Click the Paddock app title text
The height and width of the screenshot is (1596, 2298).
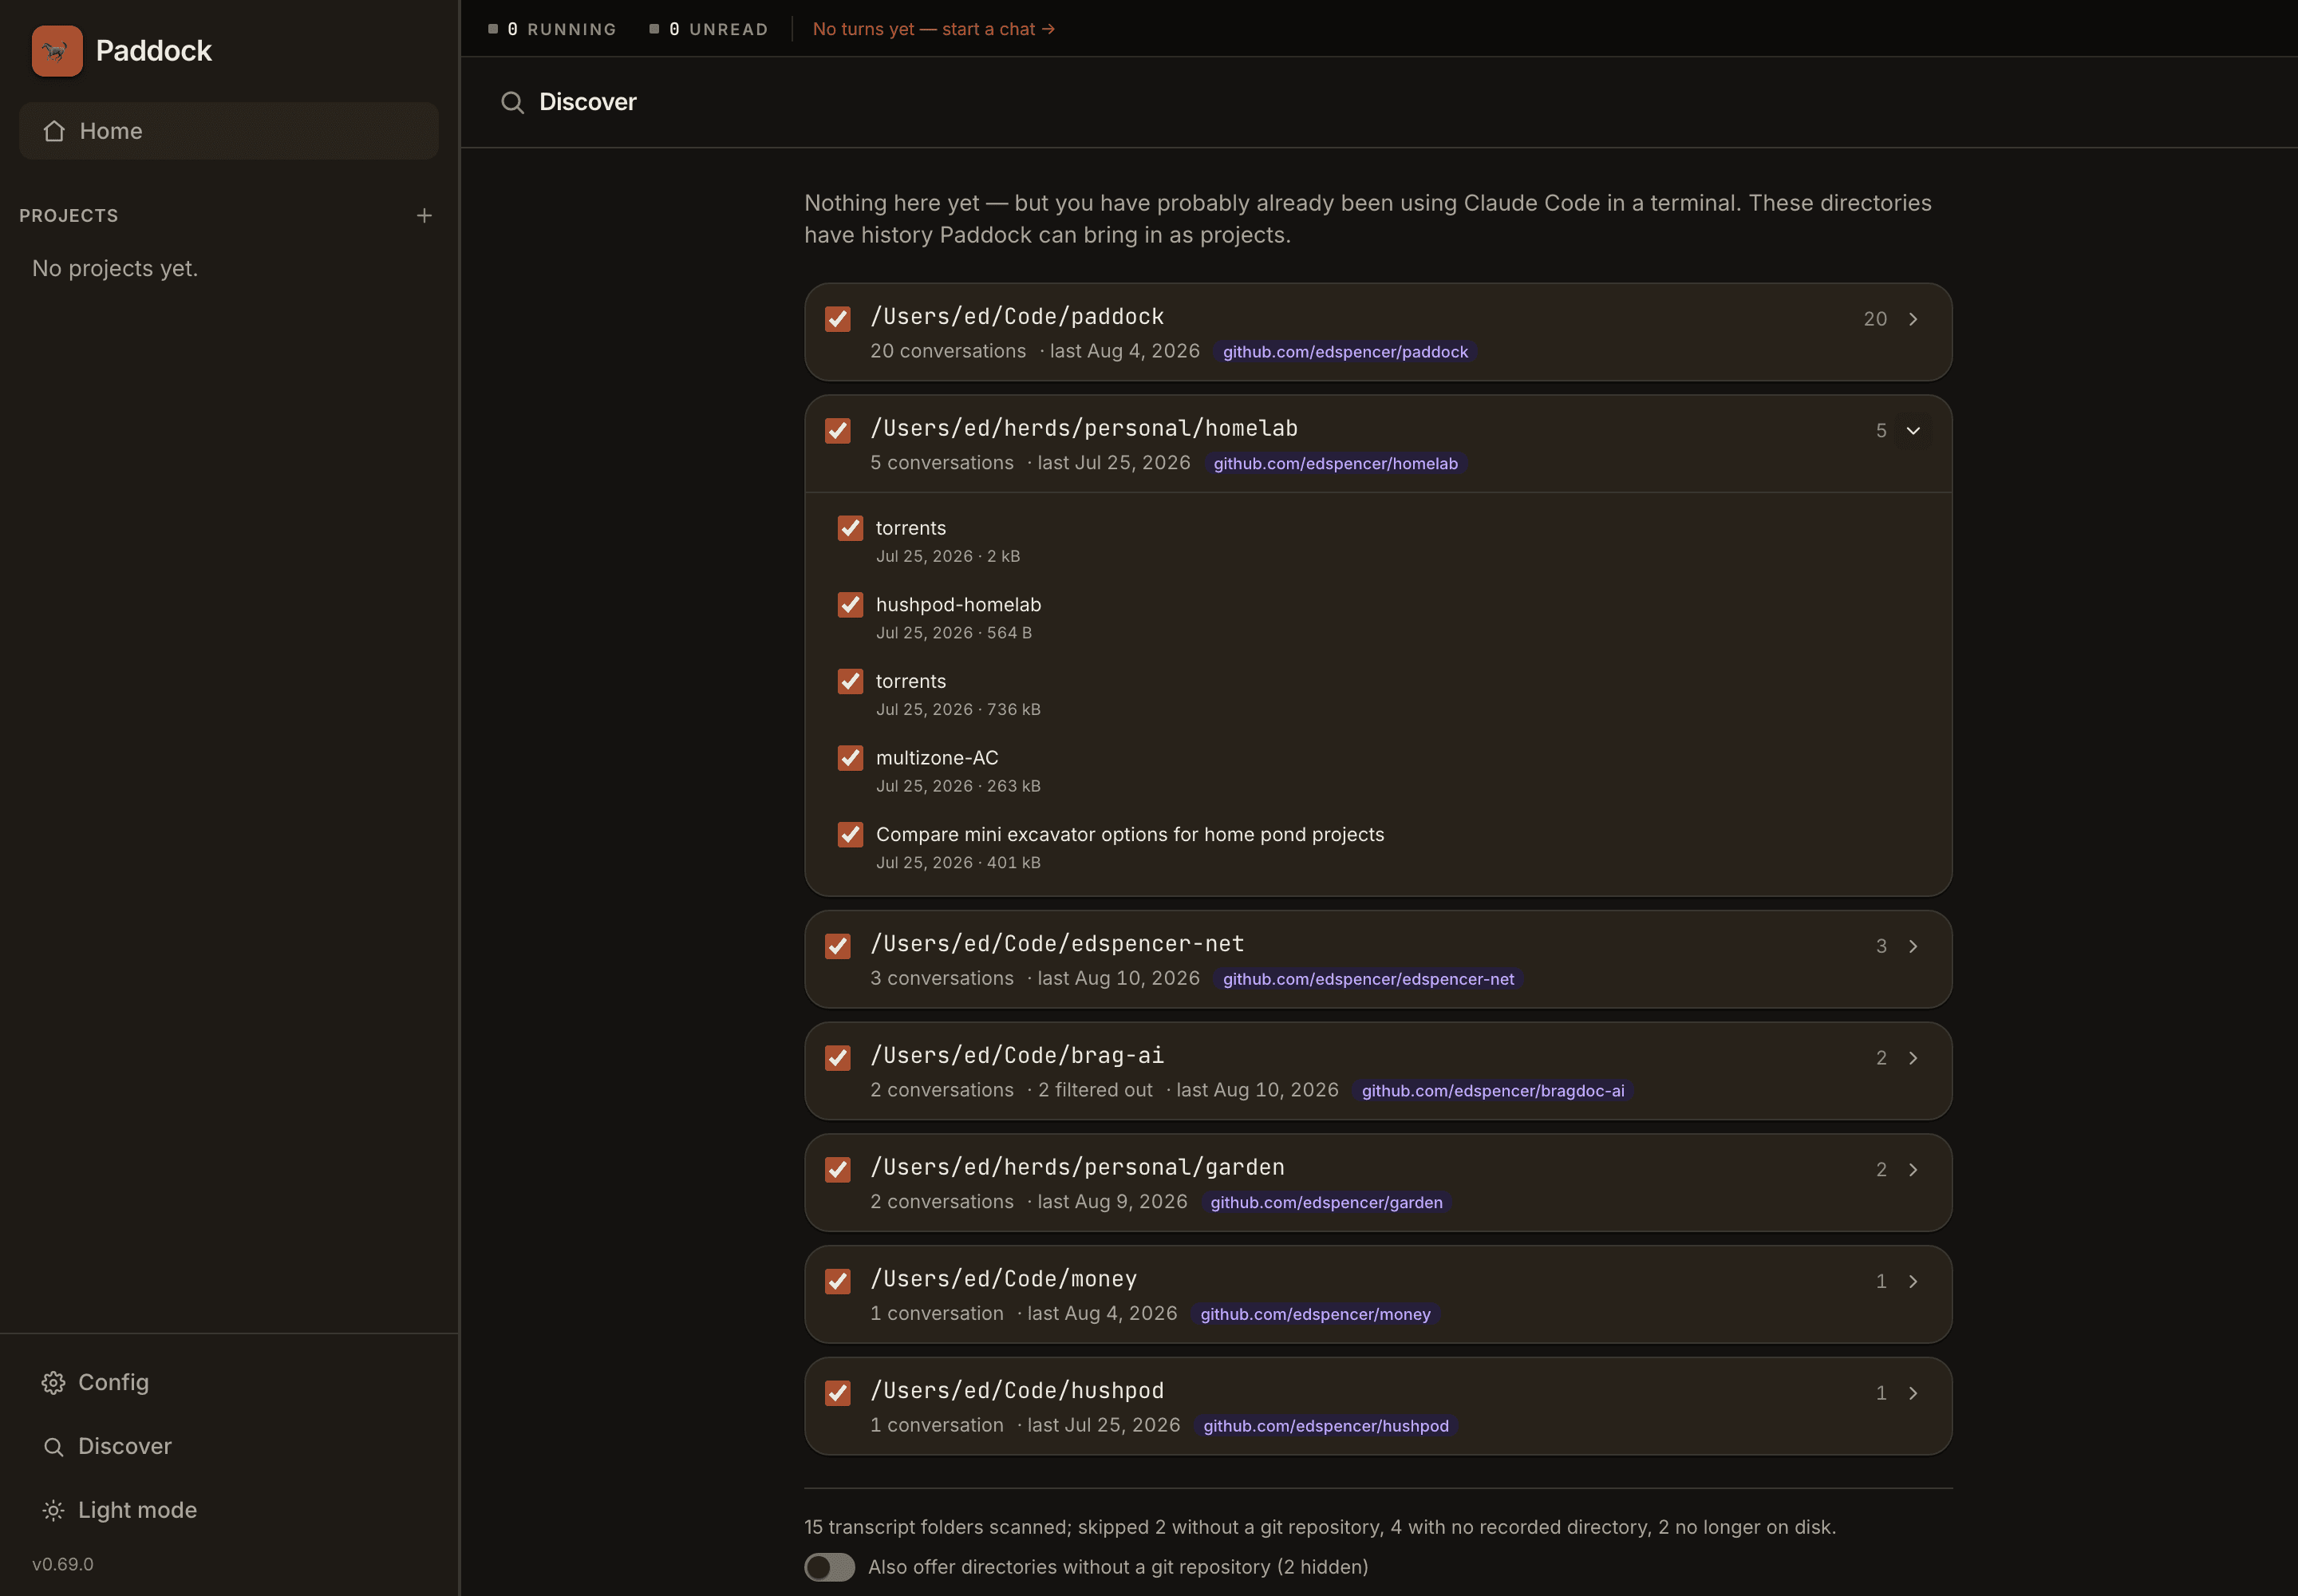point(153,51)
